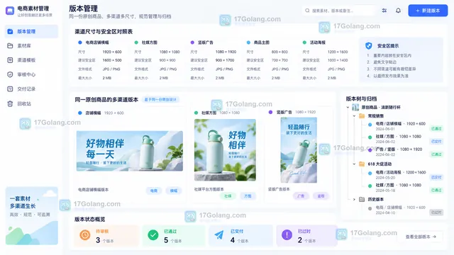Open 版本管理 in the sidebar
This screenshot has height=255, width=454.
point(31,31)
